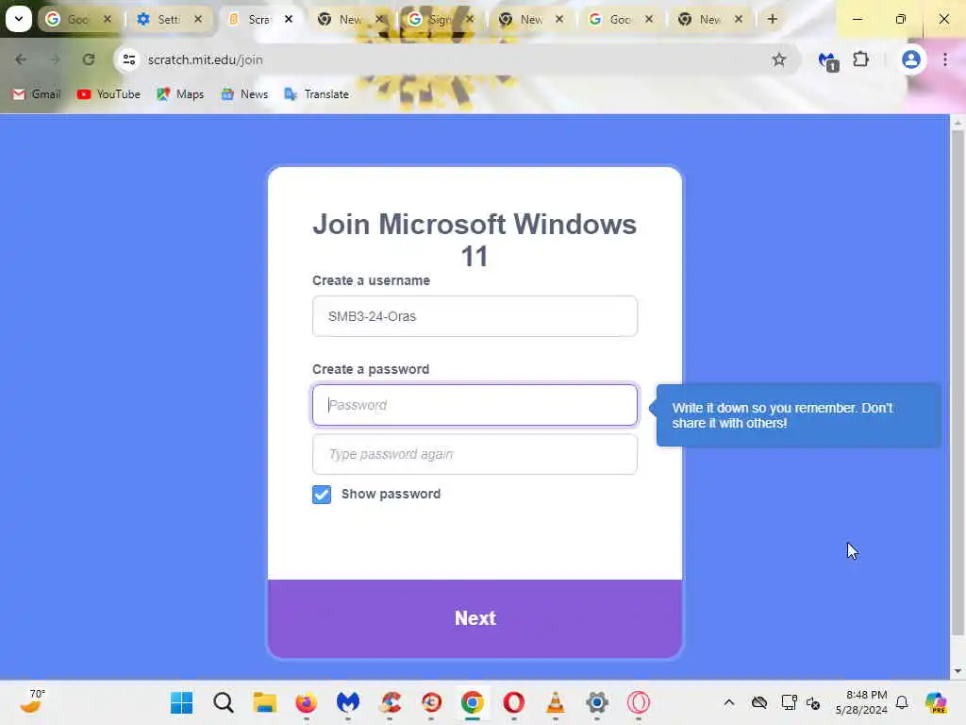Open the YouTube bookmark
The height and width of the screenshot is (725, 966).
pyautogui.click(x=108, y=93)
